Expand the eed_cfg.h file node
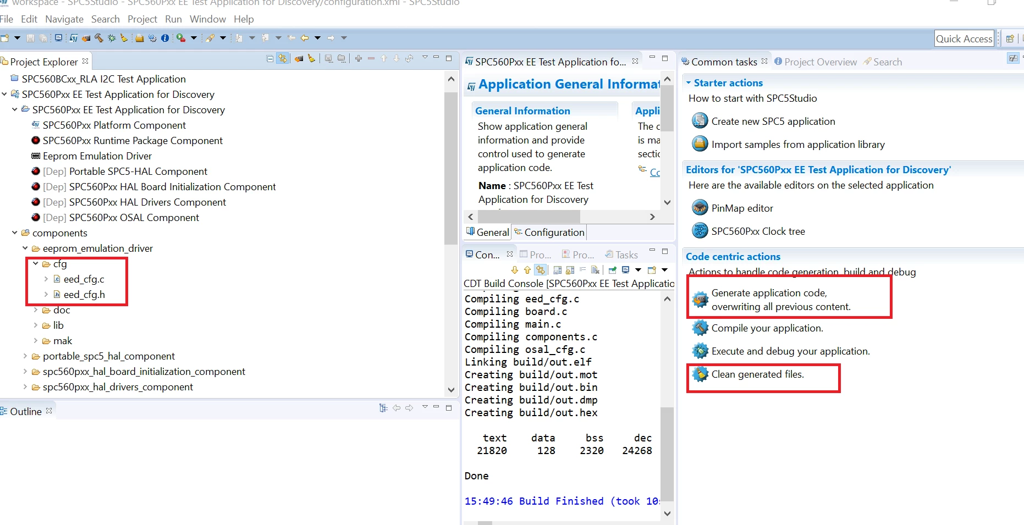Viewport: 1024px width, 525px height. [46, 295]
